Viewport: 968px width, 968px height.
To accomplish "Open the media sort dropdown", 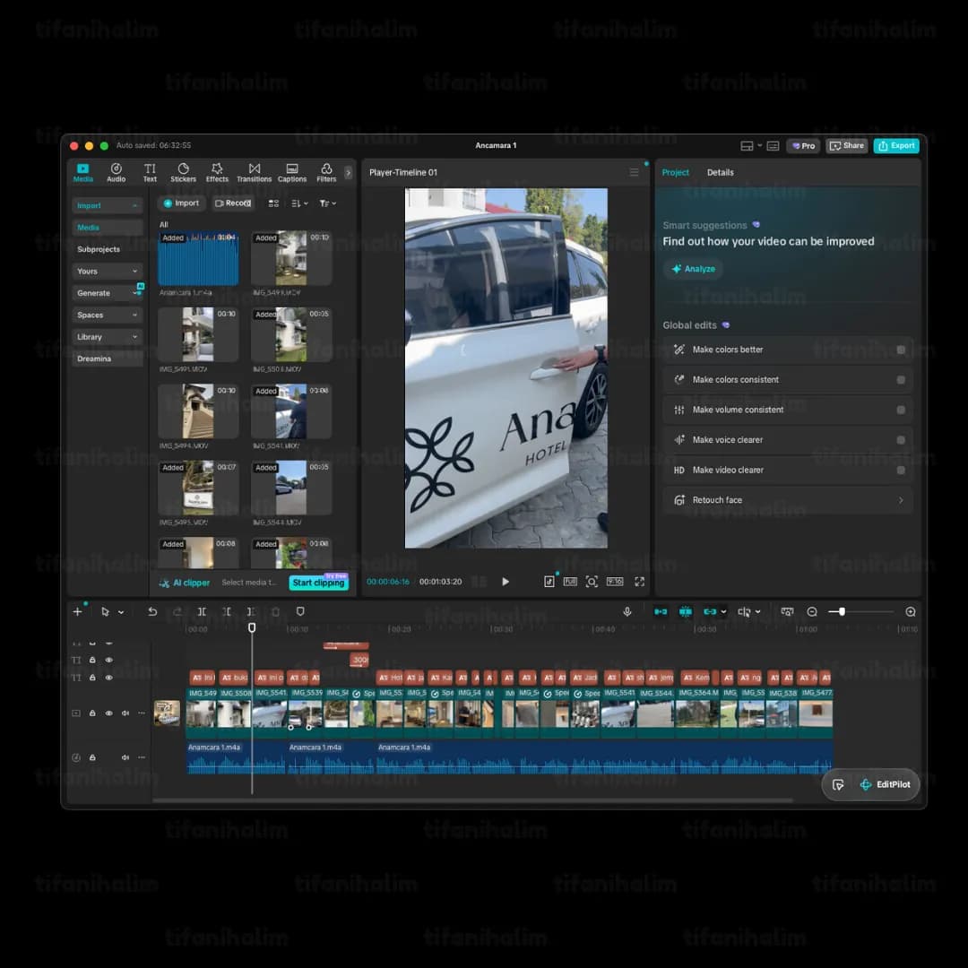I will pos(299,203).
